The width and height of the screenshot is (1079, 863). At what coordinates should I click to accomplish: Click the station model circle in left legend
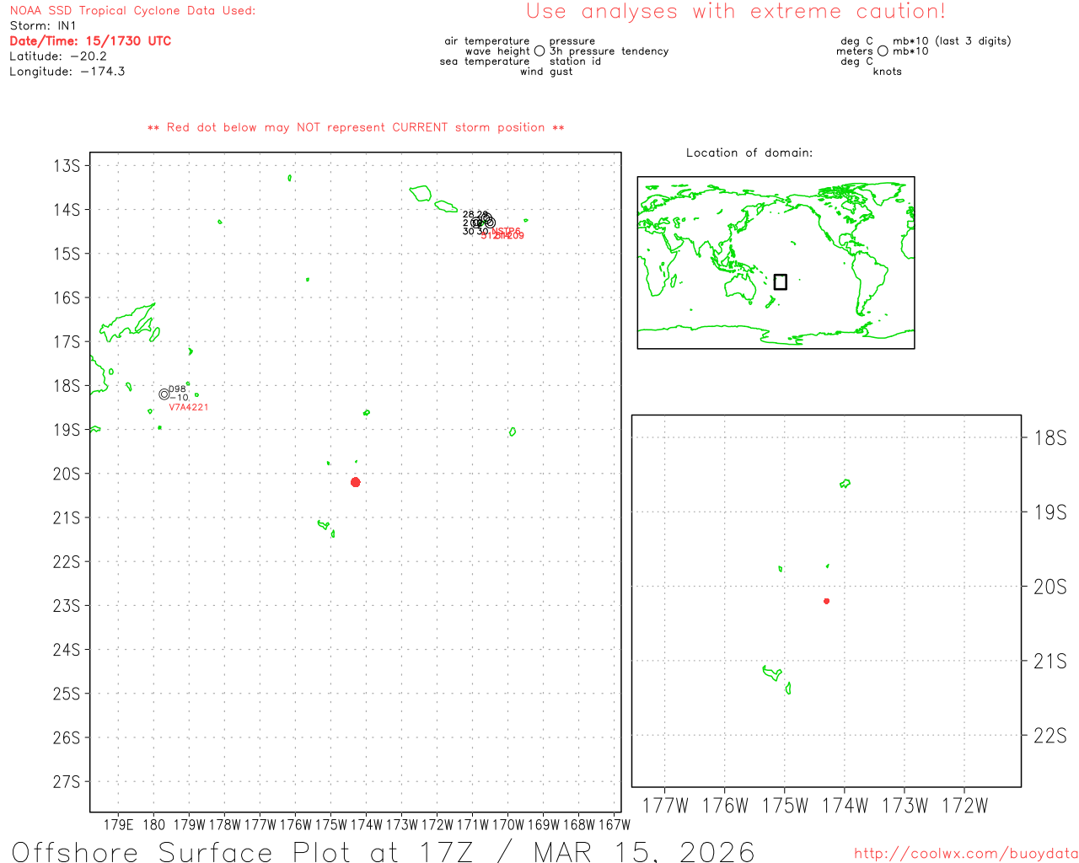point(539,51)
